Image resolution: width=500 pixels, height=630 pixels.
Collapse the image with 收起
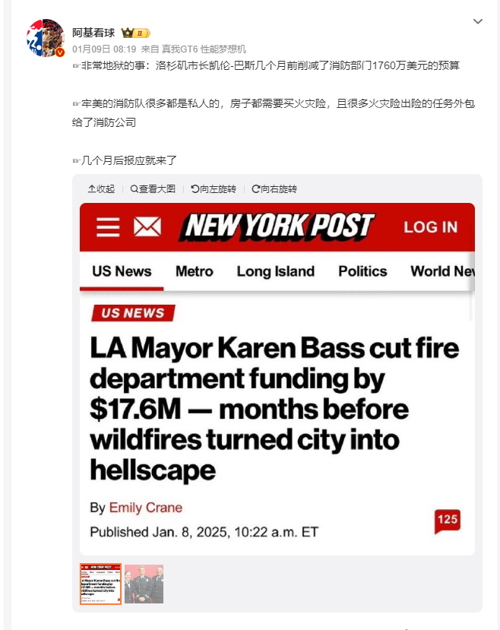(x=102, y=188)
